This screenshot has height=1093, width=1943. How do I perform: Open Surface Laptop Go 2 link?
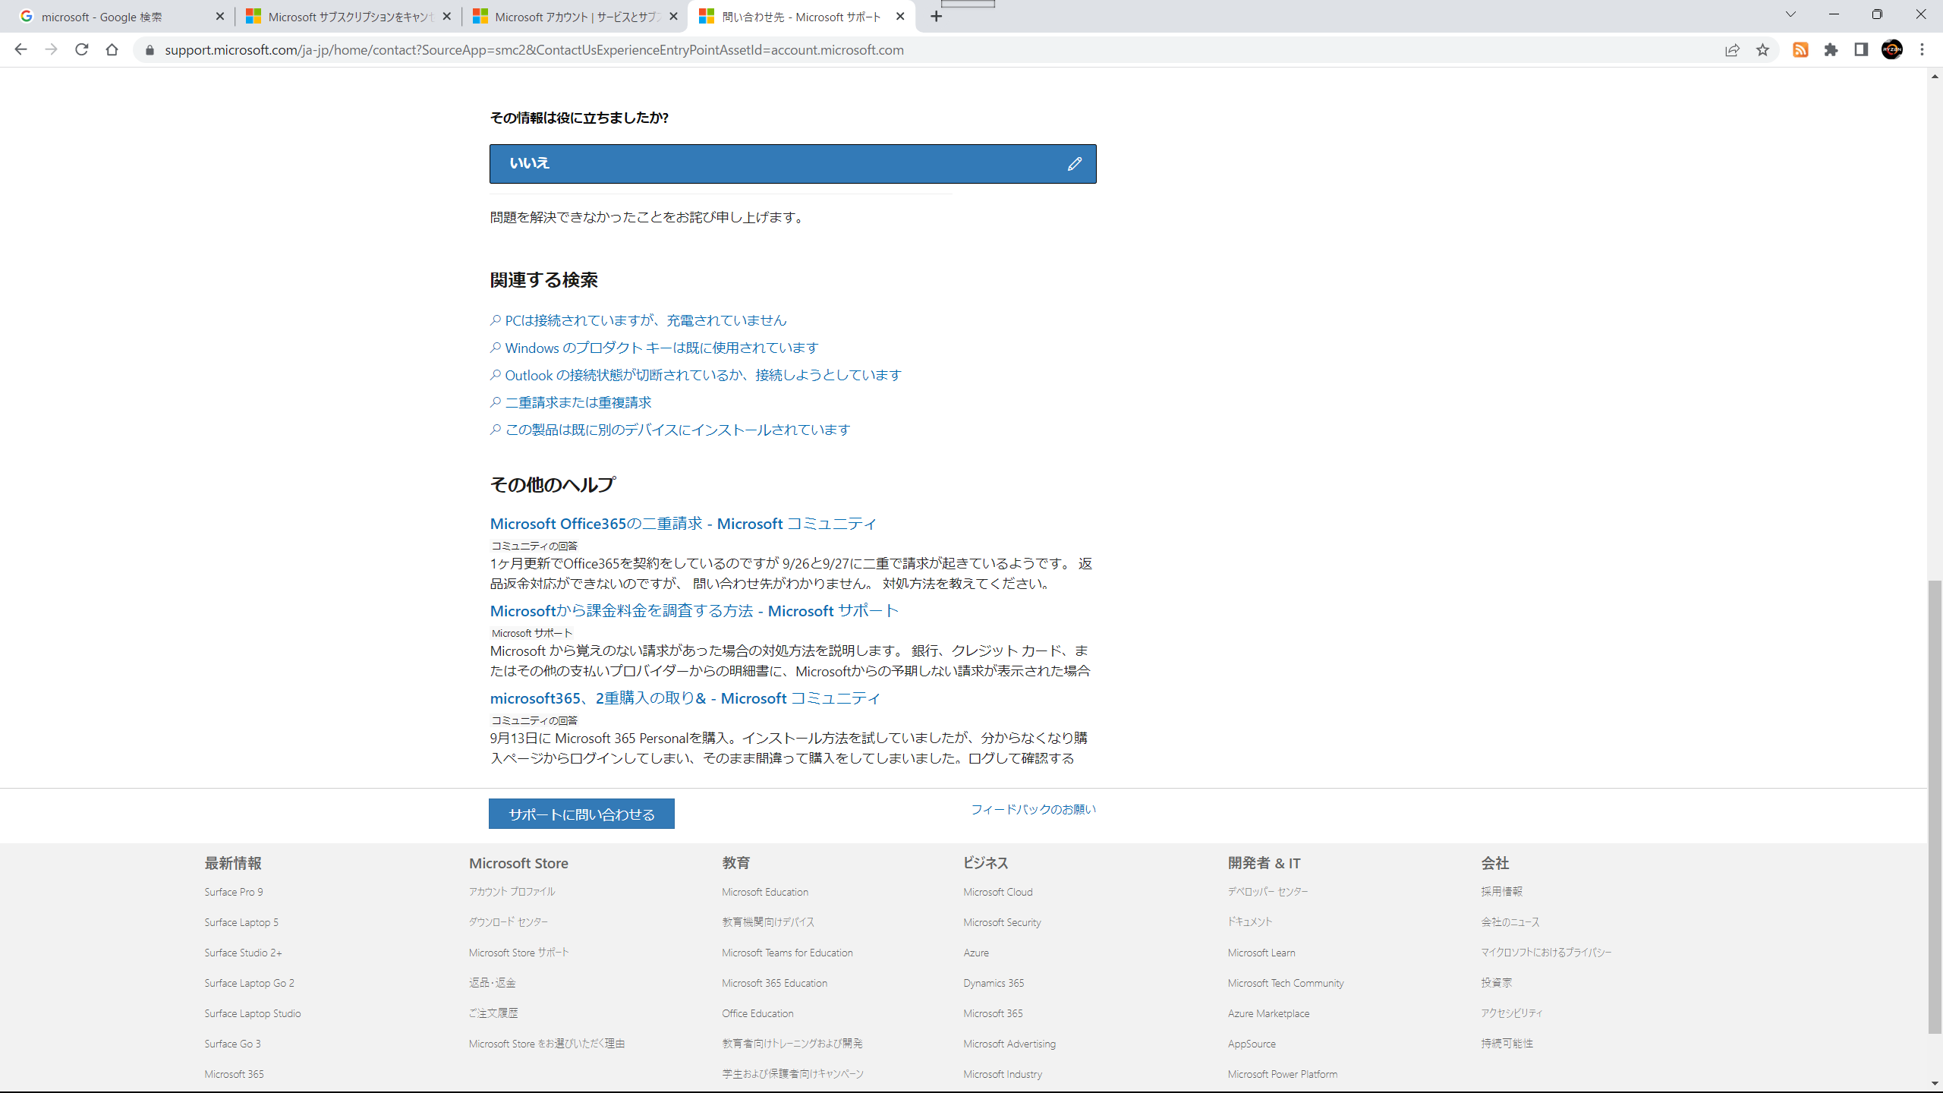click(x=249, y=983)
